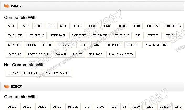Click the S110 model tag

pyautogui.click(x=84, y=45)
